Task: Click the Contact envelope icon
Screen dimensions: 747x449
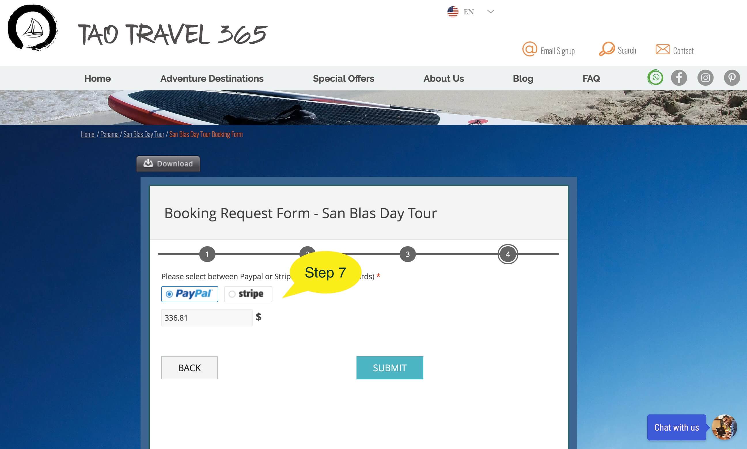Action: [x=663, y=49]
